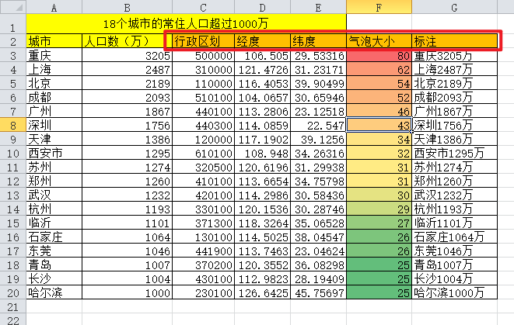
Task: Select column E header
Action: pos(318,7)
